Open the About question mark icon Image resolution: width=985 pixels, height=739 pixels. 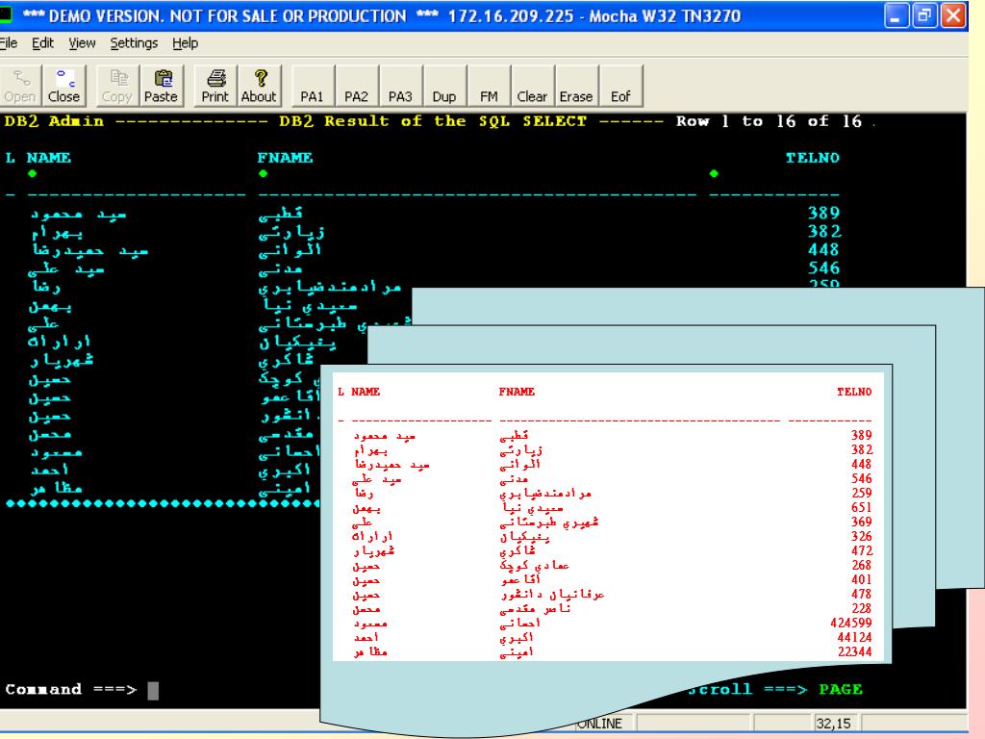[259, 86]
